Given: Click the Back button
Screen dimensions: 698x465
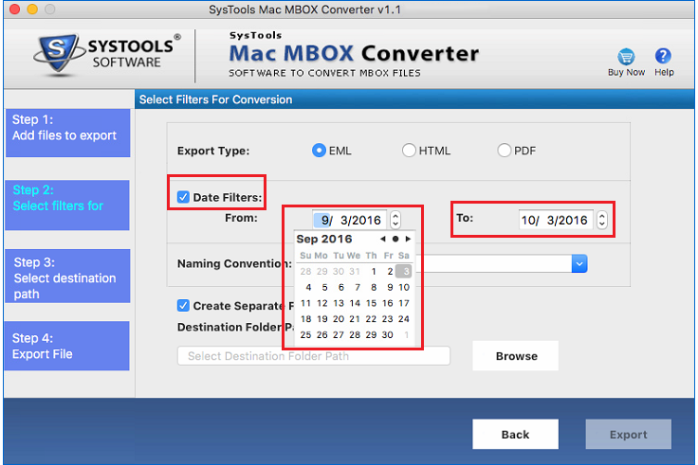Looking at the screenshot, I should click(x=515, y=435).
